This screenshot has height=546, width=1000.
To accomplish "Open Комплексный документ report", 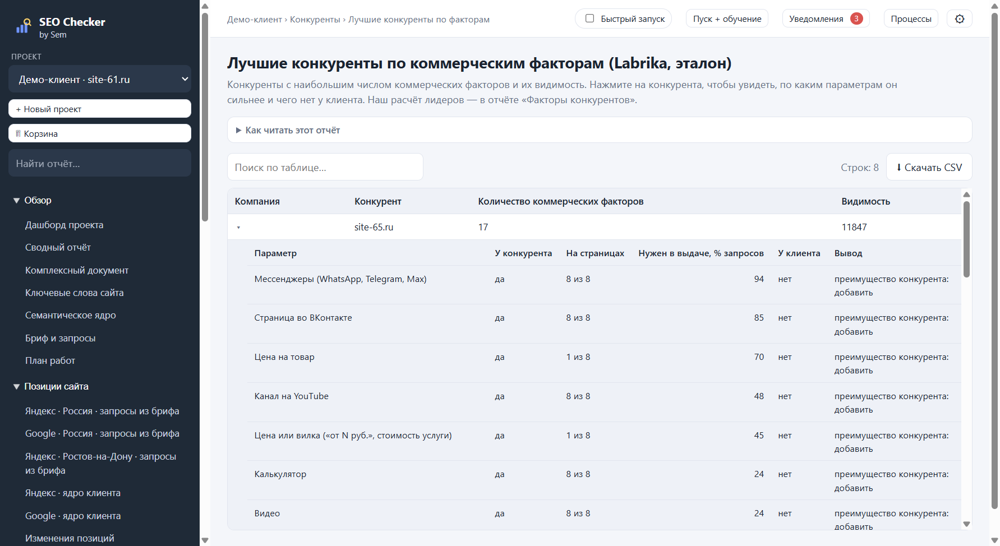I will click(x=77, y=270).
